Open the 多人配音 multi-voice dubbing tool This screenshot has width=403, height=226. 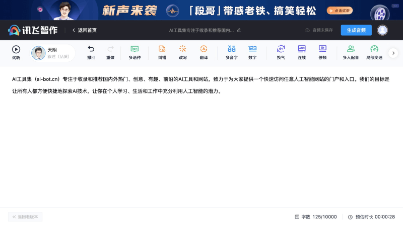coord(351,52)
